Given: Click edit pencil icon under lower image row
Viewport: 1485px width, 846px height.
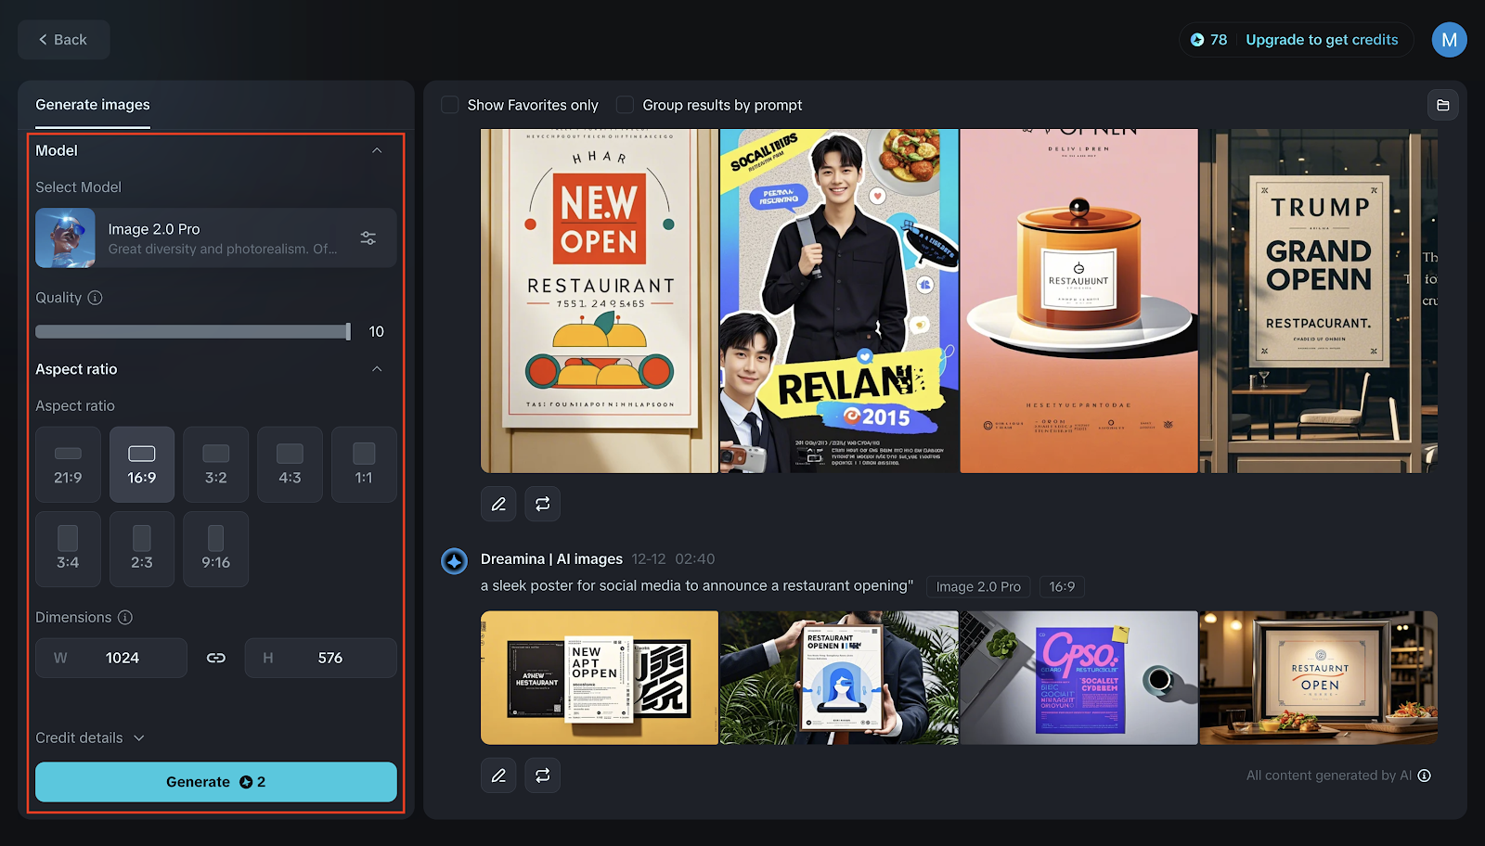Looking at the screenshot, I should [x=498, y=775].
